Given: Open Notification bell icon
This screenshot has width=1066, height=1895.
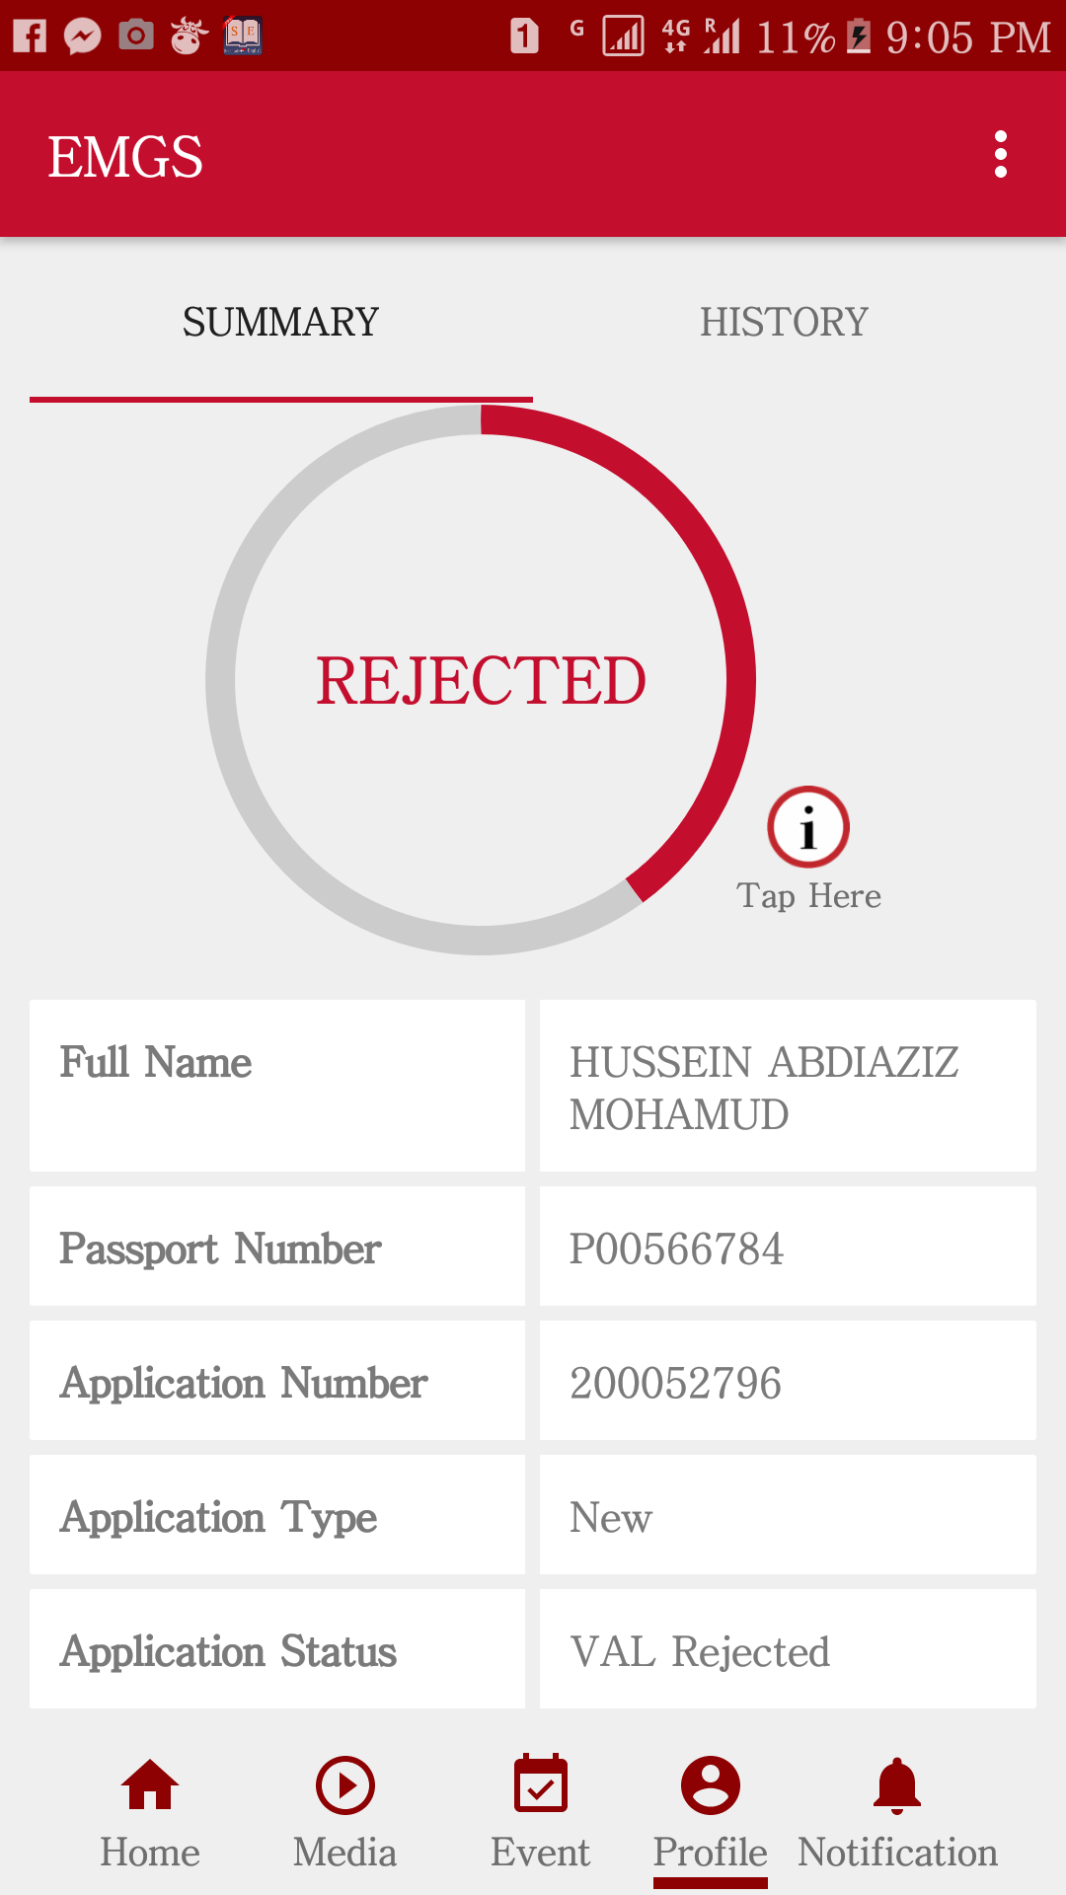Looking at the screenshot, I should [897, 1786].
